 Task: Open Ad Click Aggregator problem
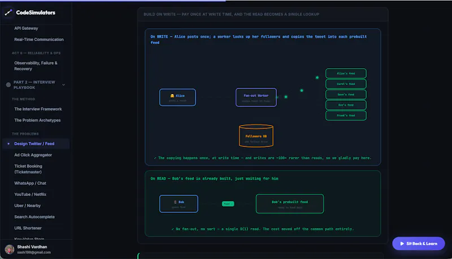click(x=33, y=155)
